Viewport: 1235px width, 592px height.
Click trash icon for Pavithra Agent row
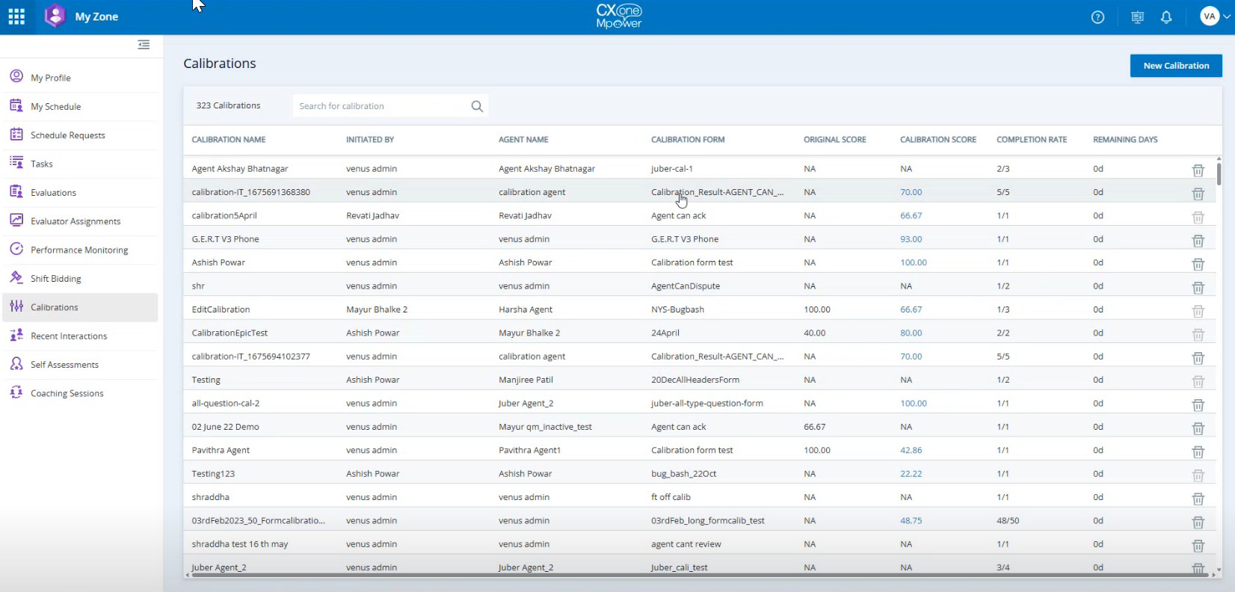1198,451
